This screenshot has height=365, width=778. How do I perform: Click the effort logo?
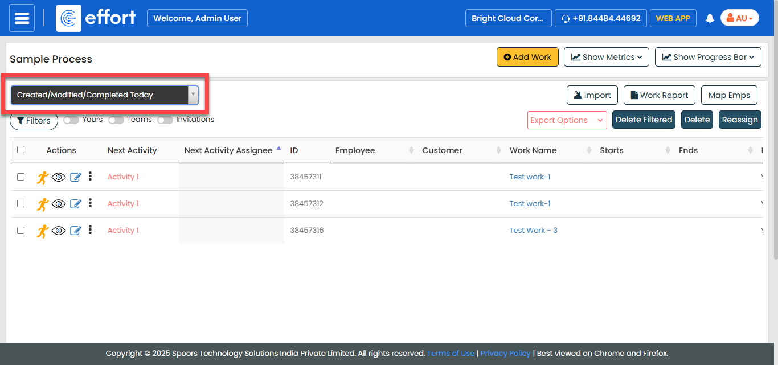coord(96,18)
